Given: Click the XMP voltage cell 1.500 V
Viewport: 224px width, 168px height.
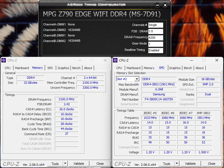Looking at the screenshot, I should point(204,152).
